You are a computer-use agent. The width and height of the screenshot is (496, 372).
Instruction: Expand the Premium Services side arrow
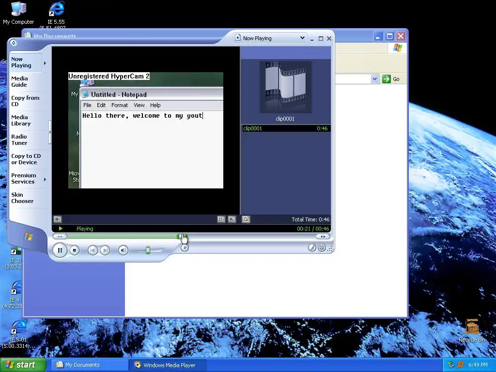point(45,179)
